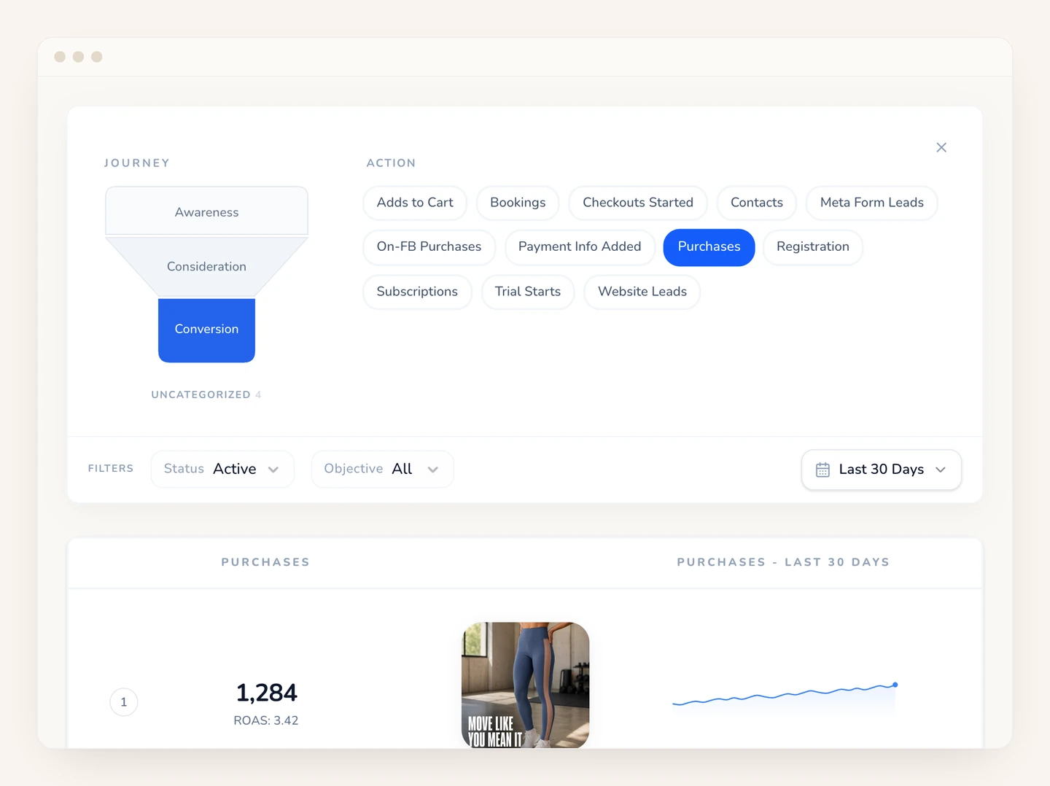Image resolution: width=1050 pixels, height=786 pixels.
Task: Pick the Trial Starts action chip
Action: (528, 292)
